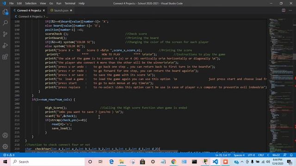The image size is (296, 166).
Task: Click the code minimap overview
Action: 280,85
